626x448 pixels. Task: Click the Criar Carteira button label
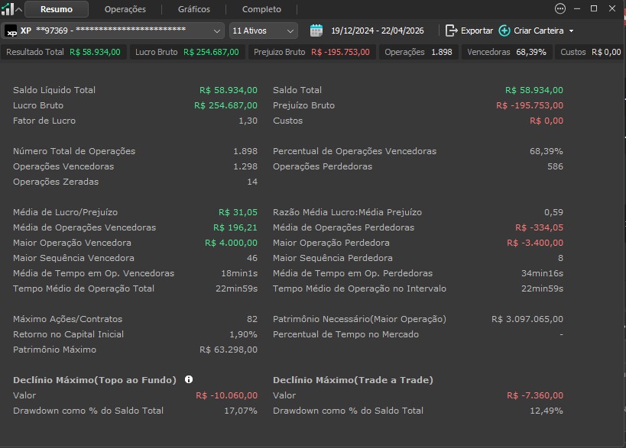pos(539,31)
